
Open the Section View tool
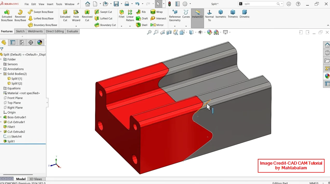coord(169,32)
